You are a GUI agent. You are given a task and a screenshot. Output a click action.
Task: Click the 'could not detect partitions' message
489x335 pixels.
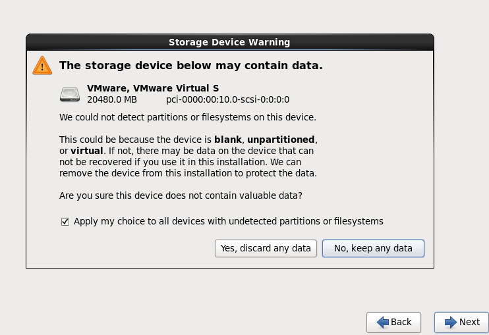[188, 117]
